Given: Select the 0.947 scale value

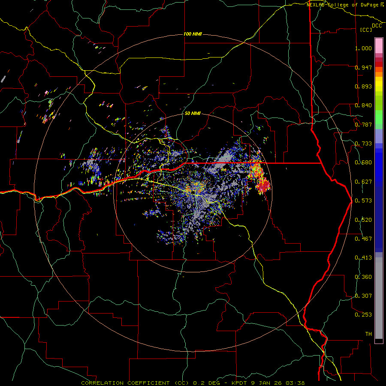Looking at the screenshot, I should tap(363, 67).
